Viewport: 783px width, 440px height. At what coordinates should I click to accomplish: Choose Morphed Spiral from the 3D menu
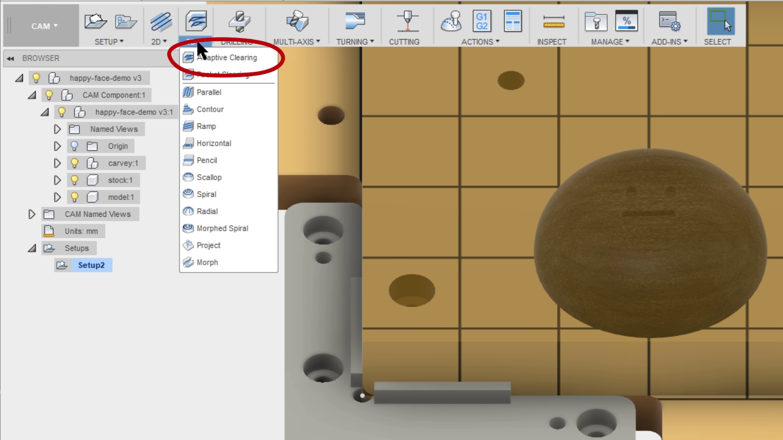click(222, 228)
